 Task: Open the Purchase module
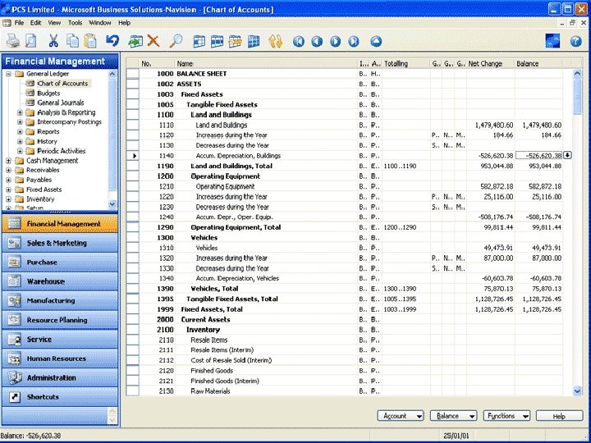(x=60, y=263)
